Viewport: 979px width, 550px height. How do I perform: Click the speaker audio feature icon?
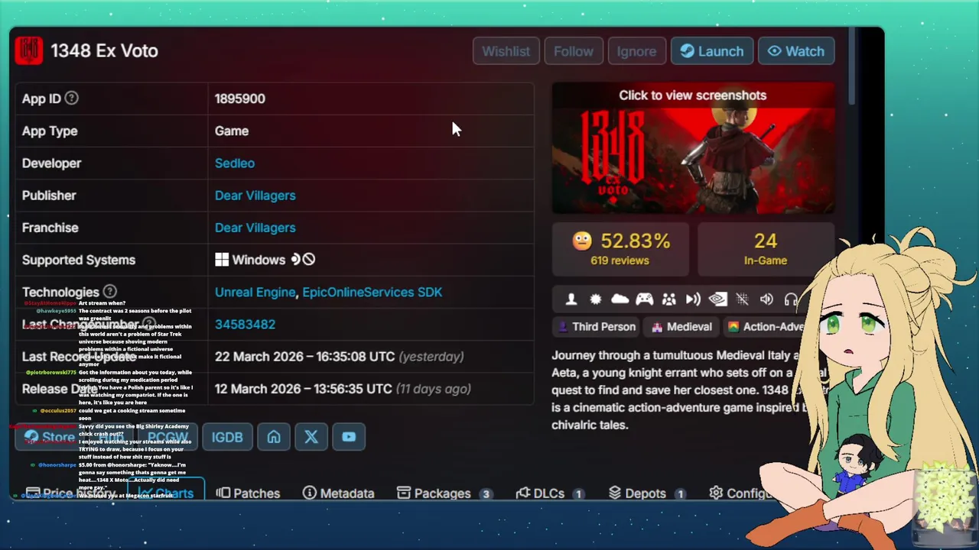tap(766, 299)
